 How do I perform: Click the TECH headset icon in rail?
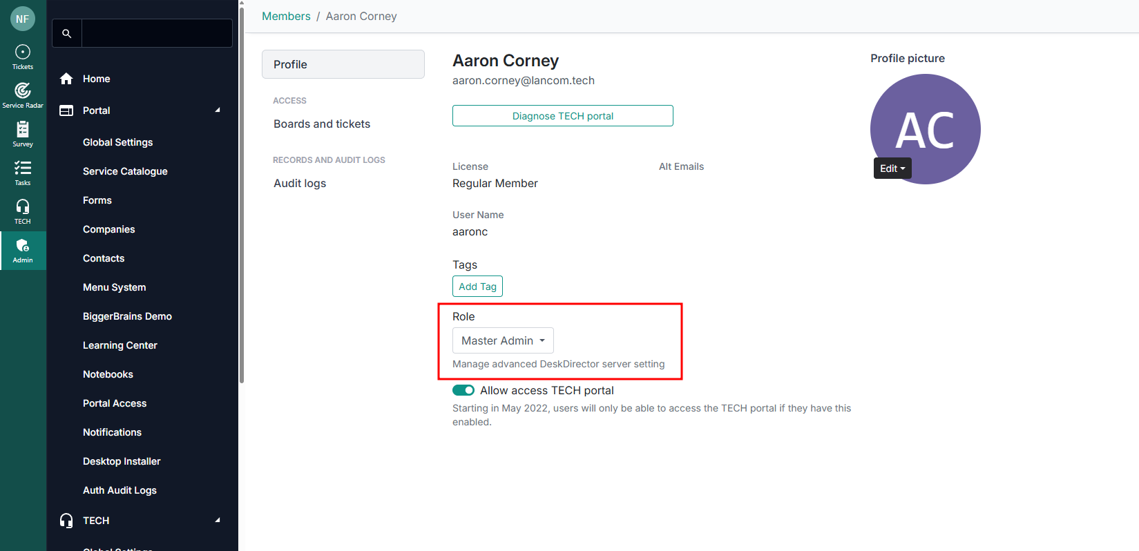click(x=23, y=211)
